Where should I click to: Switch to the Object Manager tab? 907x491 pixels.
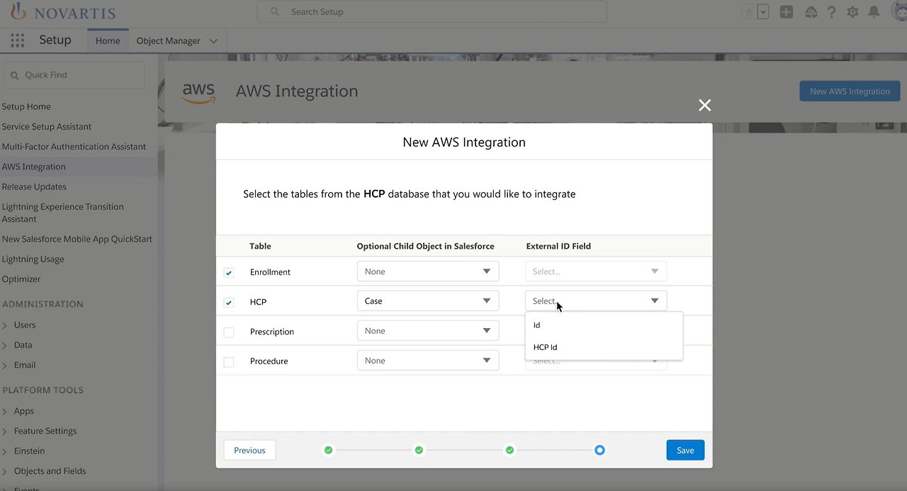[169, 40]
